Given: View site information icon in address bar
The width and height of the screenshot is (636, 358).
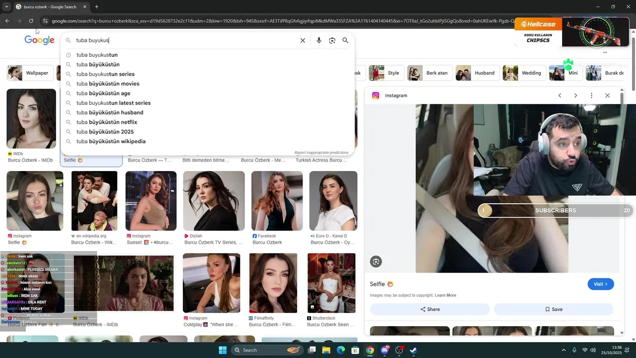Looking at the screenshot, I should [x=45, y=21].
